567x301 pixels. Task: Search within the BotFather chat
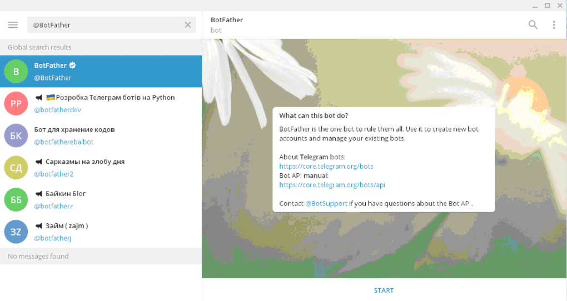tap(533, 25)
